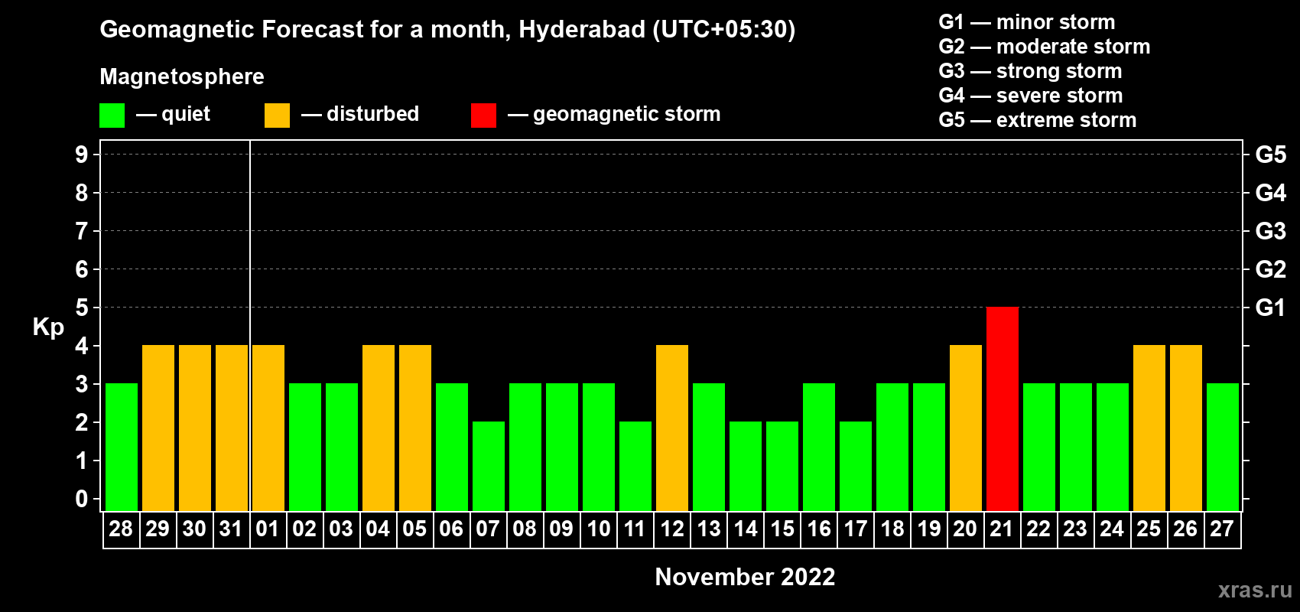Click date label 26 on the axis

[x=1185, y=529]
